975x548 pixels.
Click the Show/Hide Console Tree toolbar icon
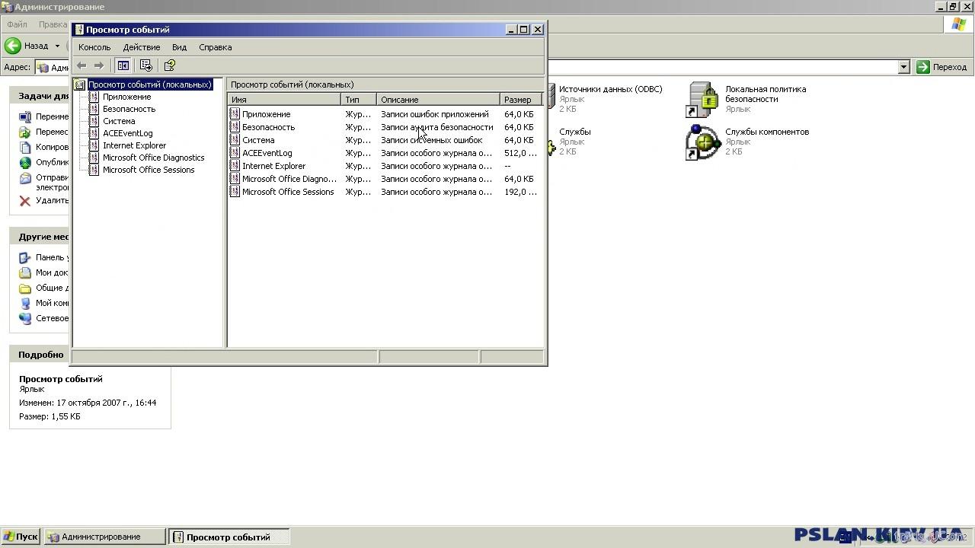pos(123,65)
